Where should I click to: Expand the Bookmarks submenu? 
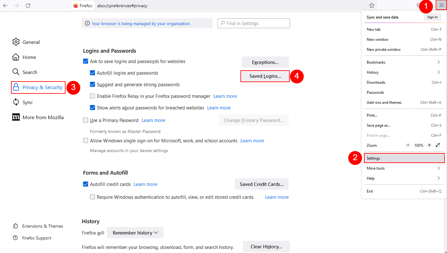tap(404, 62)
